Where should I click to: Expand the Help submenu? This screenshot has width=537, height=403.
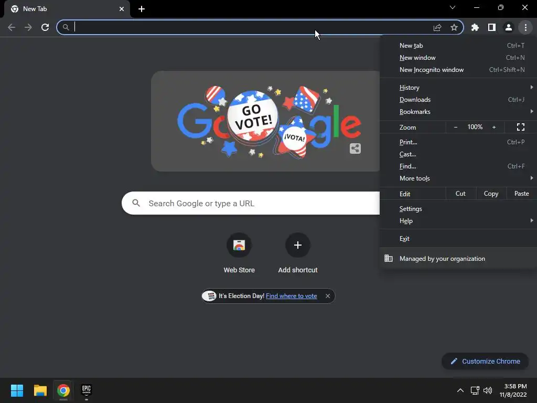tap(458, 221)
